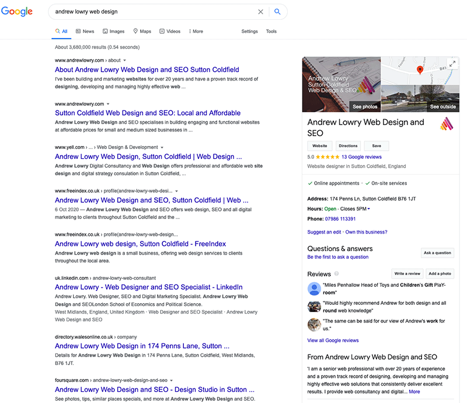The width and height of the screenshot is (467, 403).
Task: Click the Questions & answers heading
Action: [340, 249]
